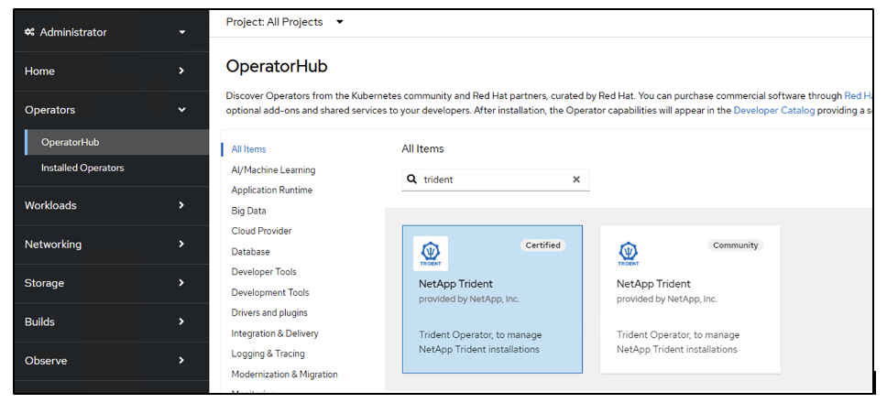Select Installed Operators in sidebar

(x=82, y=168)
